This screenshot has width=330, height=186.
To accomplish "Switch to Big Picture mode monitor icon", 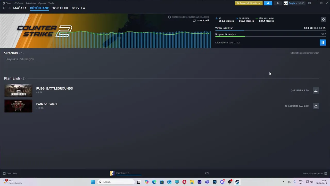I will [310, 3].
